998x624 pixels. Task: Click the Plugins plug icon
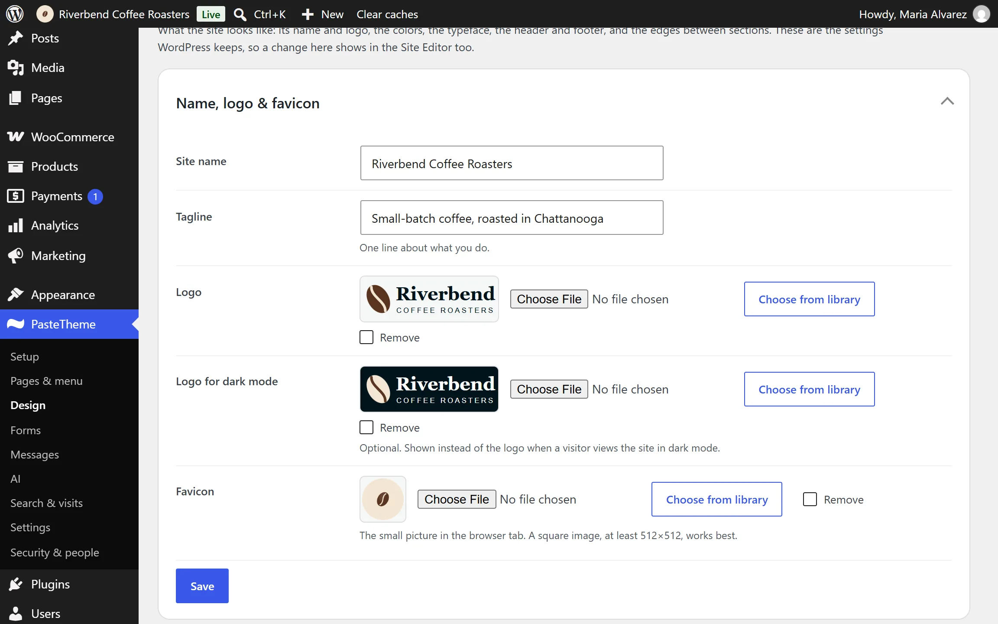pyautogui.click(x=16, y=584)
